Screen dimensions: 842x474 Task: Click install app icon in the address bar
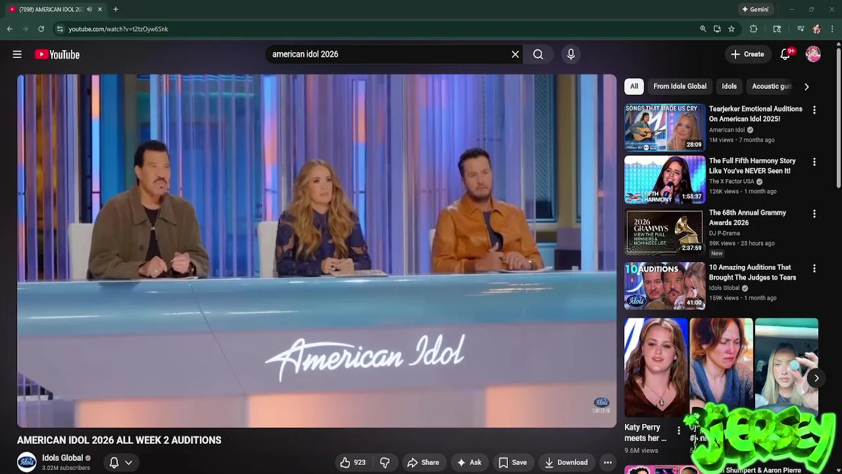[717, 29]
